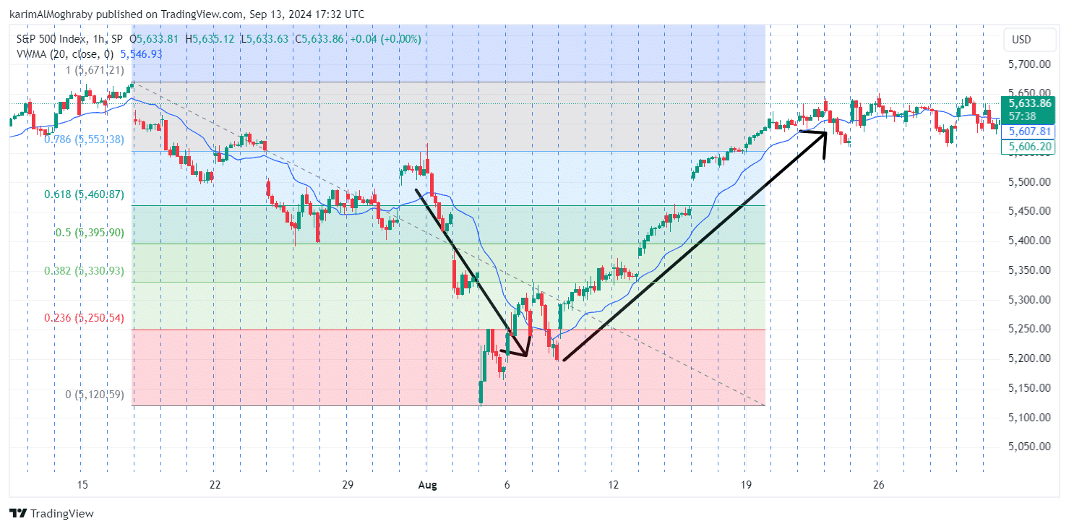Click the blue 5,607.81 price tag

click(x=1029, y=132)
